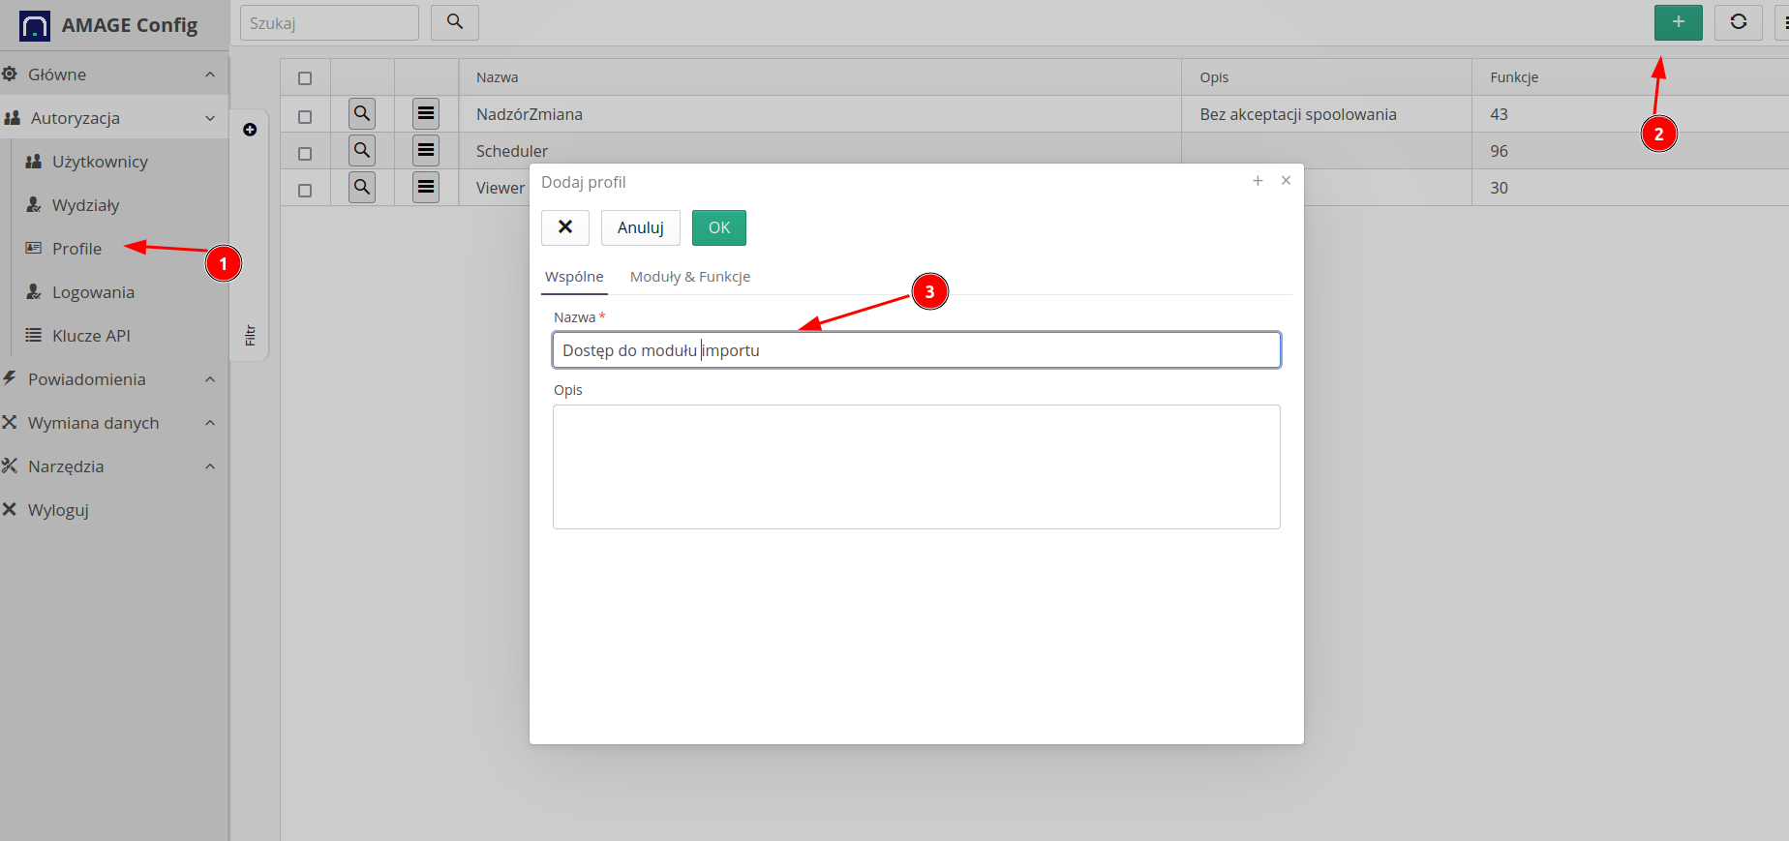The height and width of the screenshot is (841, 1789).
Task: Open hamburger menu for Scheduler row
Action: coord(426,151)
